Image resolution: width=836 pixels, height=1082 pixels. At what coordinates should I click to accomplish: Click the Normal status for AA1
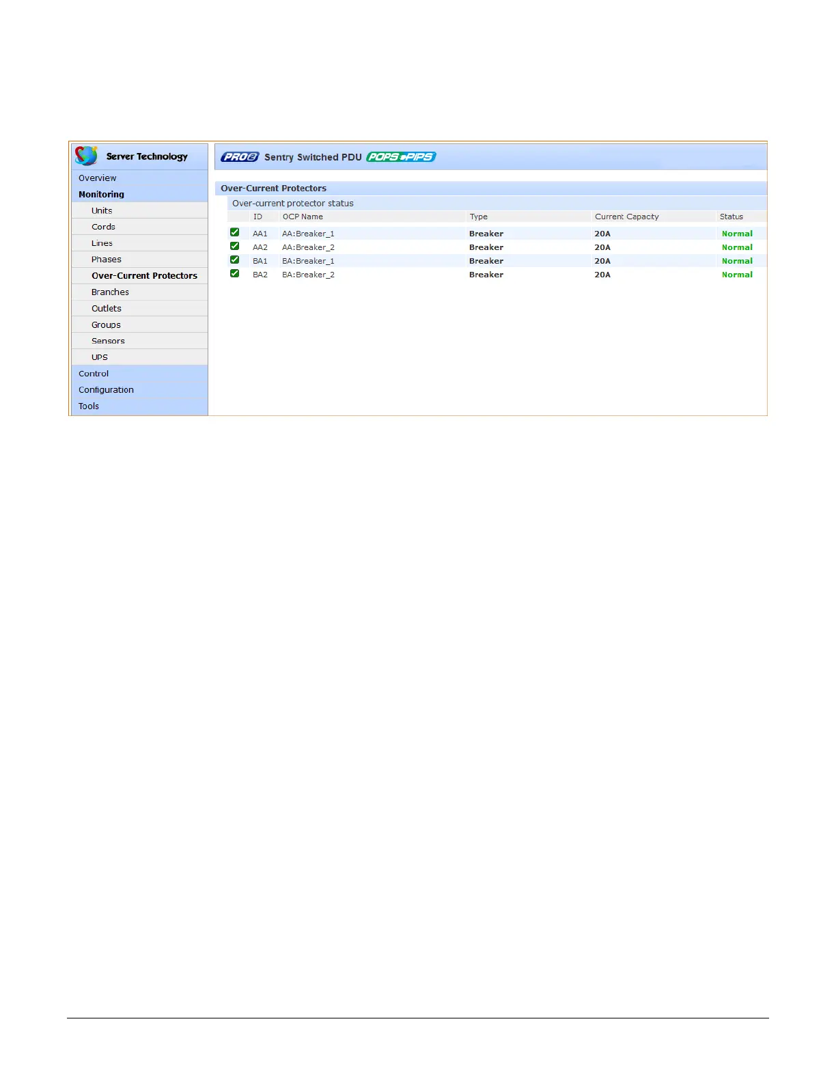coord(737,234)
